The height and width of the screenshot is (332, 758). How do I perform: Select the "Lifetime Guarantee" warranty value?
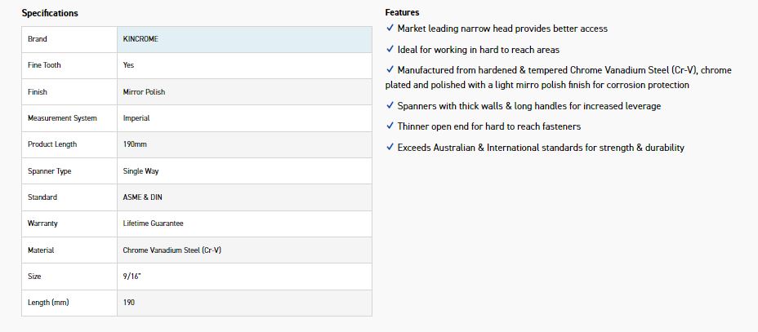click(153, 224)
